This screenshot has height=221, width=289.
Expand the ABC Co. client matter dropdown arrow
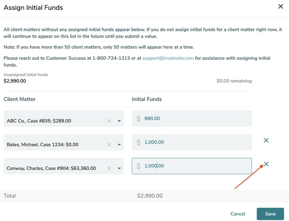[119, 121]
